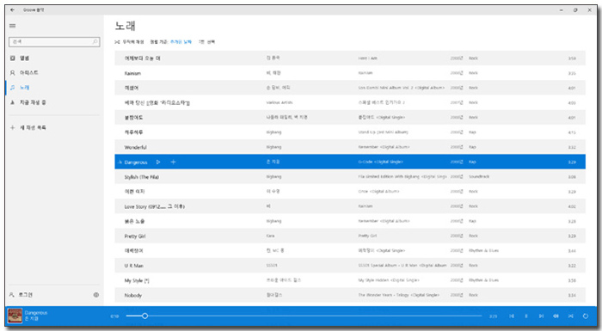Image resolution: width=602 pixels, height=331 pixels.
Task: Open settings via the sidebar gear icon
Action: [96, 295]
